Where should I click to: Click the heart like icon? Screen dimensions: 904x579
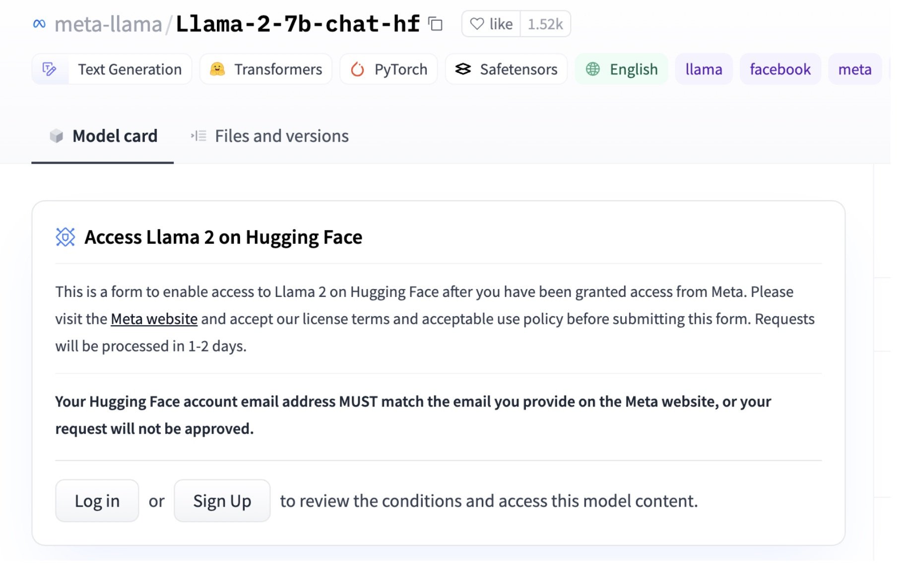point(477,24)
